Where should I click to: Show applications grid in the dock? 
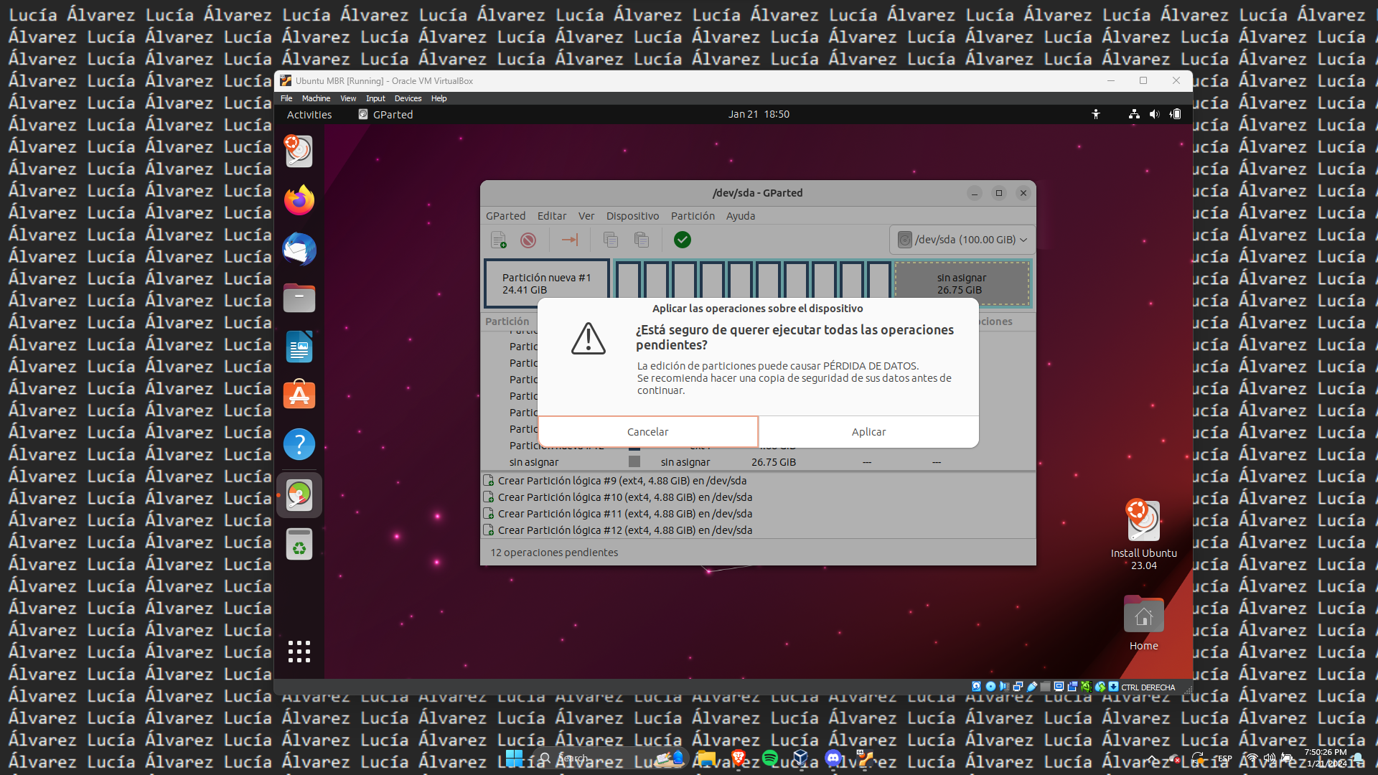pos(299,651)
